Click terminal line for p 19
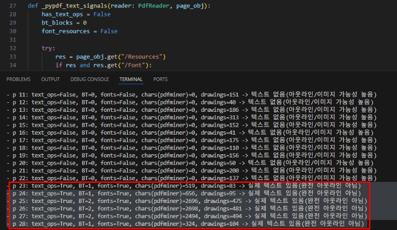 click(x=192, y=155)
